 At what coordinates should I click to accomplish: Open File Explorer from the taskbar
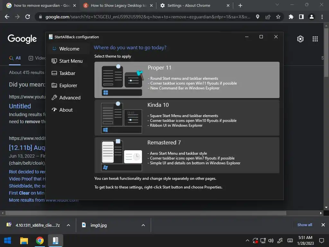24,241
